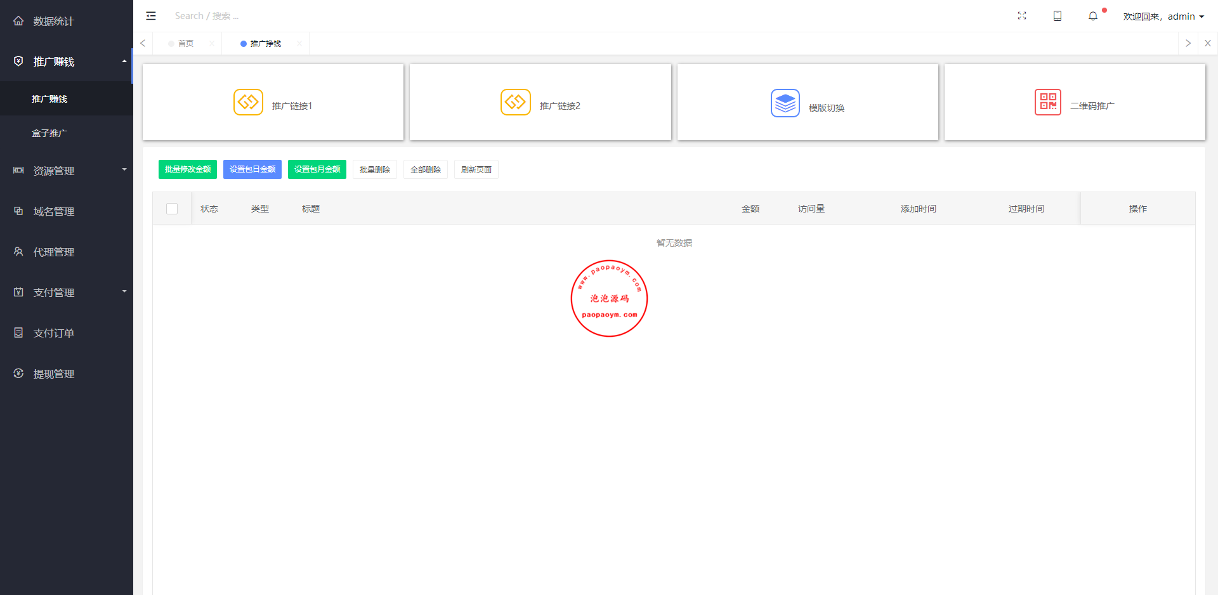
Task: Expand the 资源管理 sidebar menu
Action: click(66, 171)
